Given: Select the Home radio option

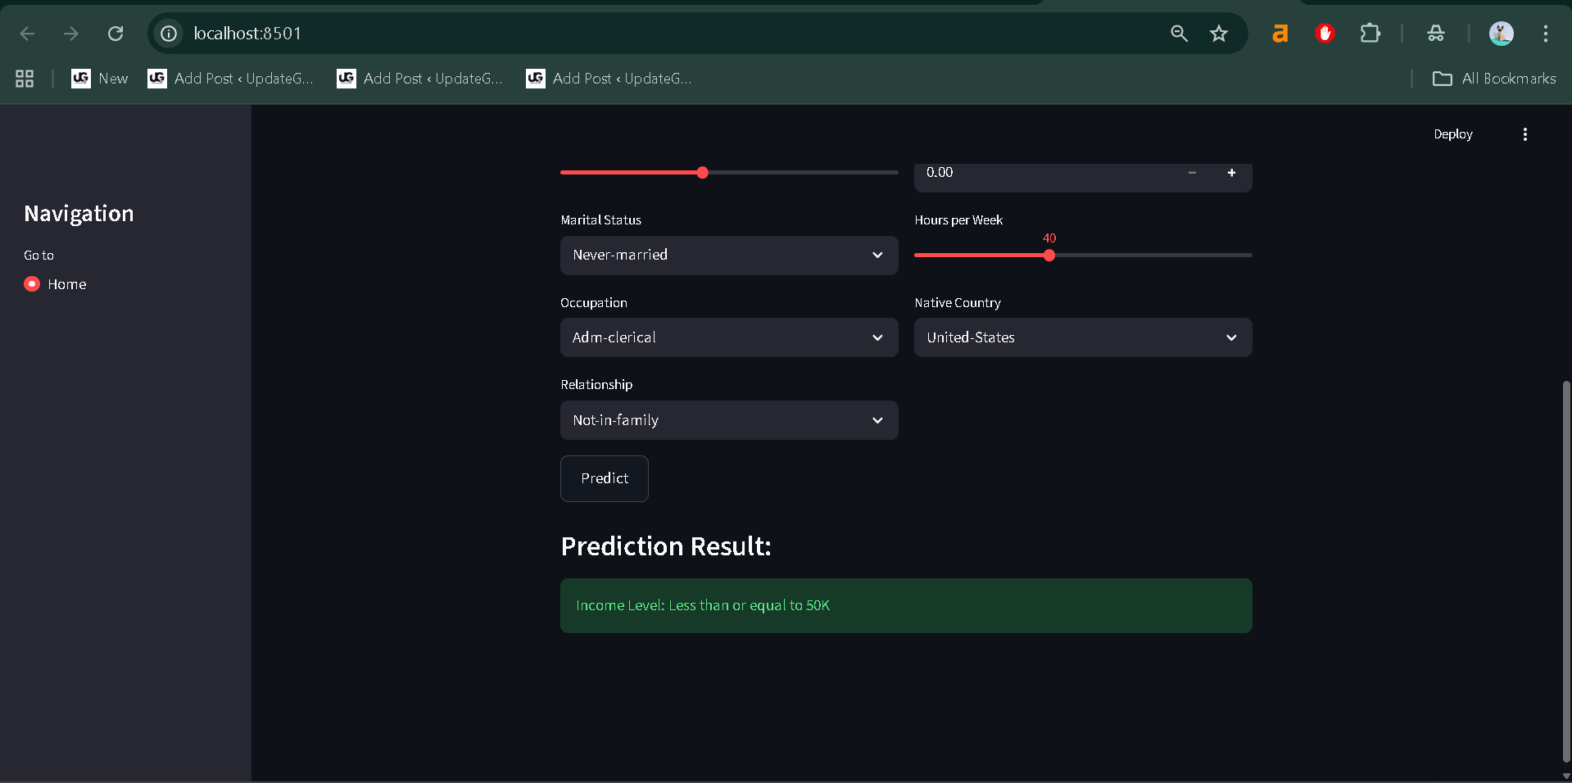Looking at the screenshot, I should click(x=32, y=284).
